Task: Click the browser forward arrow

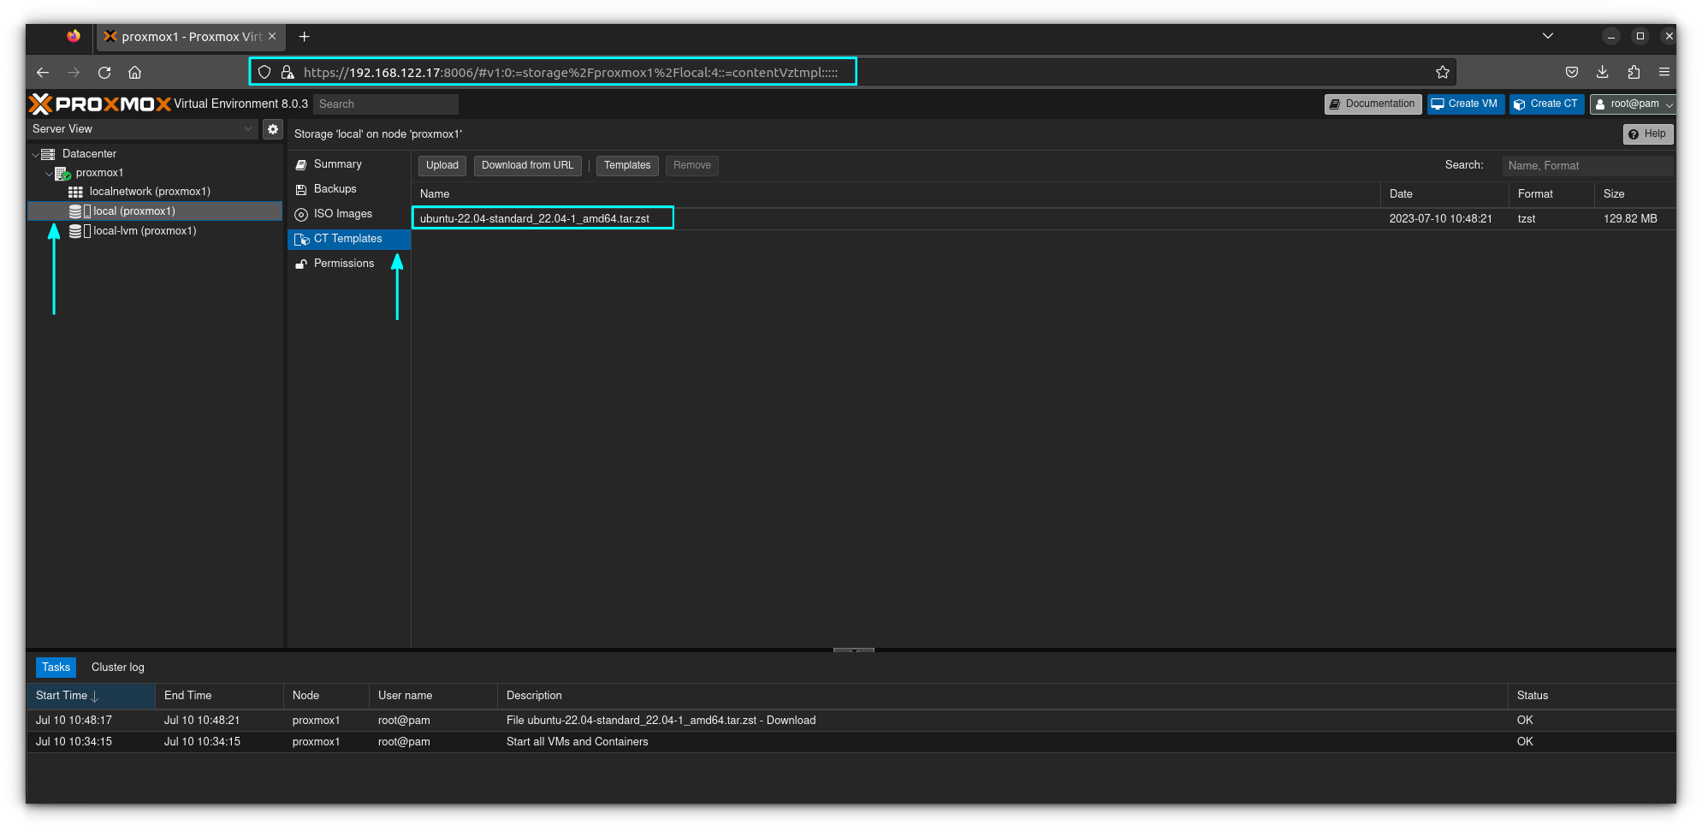Action: 74,73
